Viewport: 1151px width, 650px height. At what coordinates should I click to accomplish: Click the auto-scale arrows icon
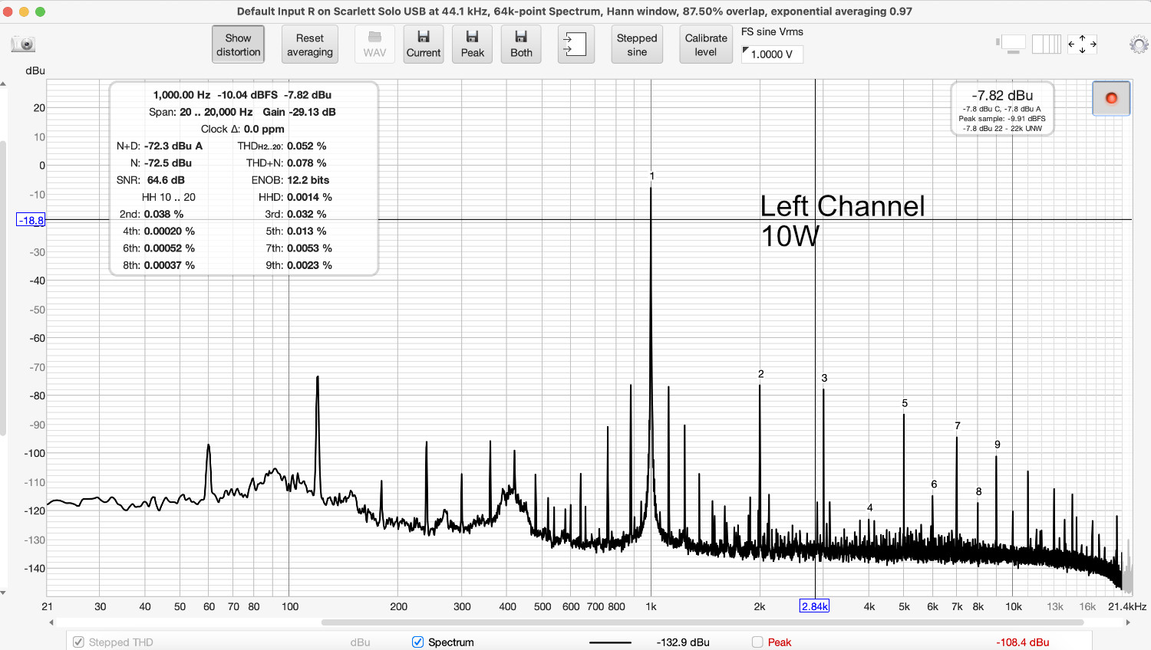(1082, 44)
